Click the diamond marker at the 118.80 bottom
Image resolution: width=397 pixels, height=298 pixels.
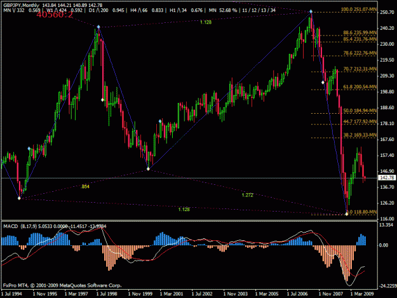(347, 214)
